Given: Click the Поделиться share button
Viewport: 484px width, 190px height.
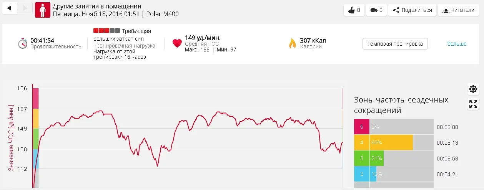Looking at the screenshot, I should [x=412, y=10].
